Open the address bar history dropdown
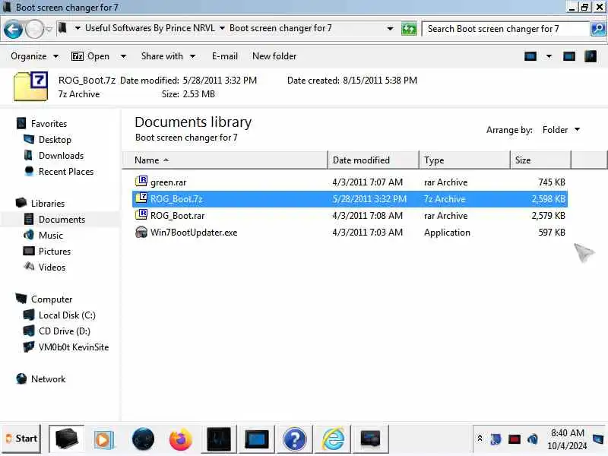The image size is (608, 456). pyautogui.click(x=390, y=29)
